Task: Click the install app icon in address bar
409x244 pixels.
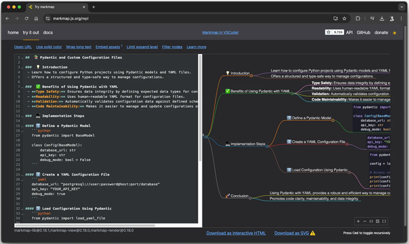Action: coord(336,18)
